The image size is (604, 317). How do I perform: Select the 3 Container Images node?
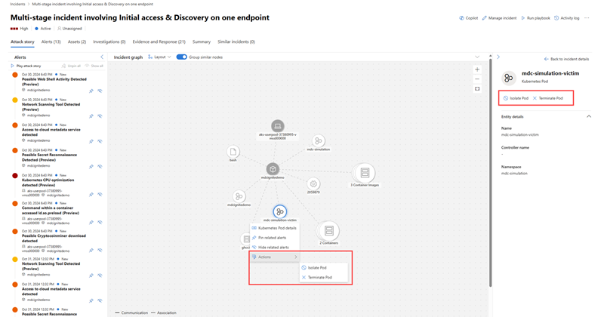pos(365,173)
